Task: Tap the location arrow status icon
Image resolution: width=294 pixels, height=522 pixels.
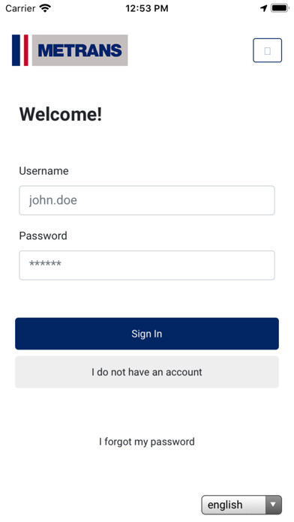Action: coord(264,8)
